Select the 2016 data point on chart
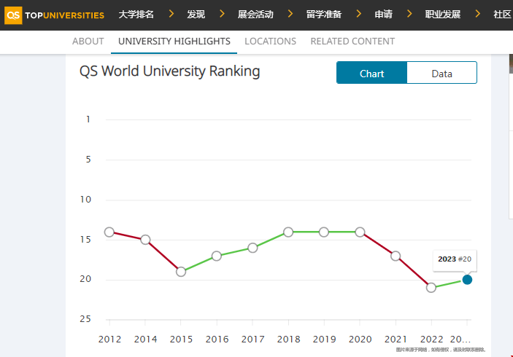 pos(217,256)
